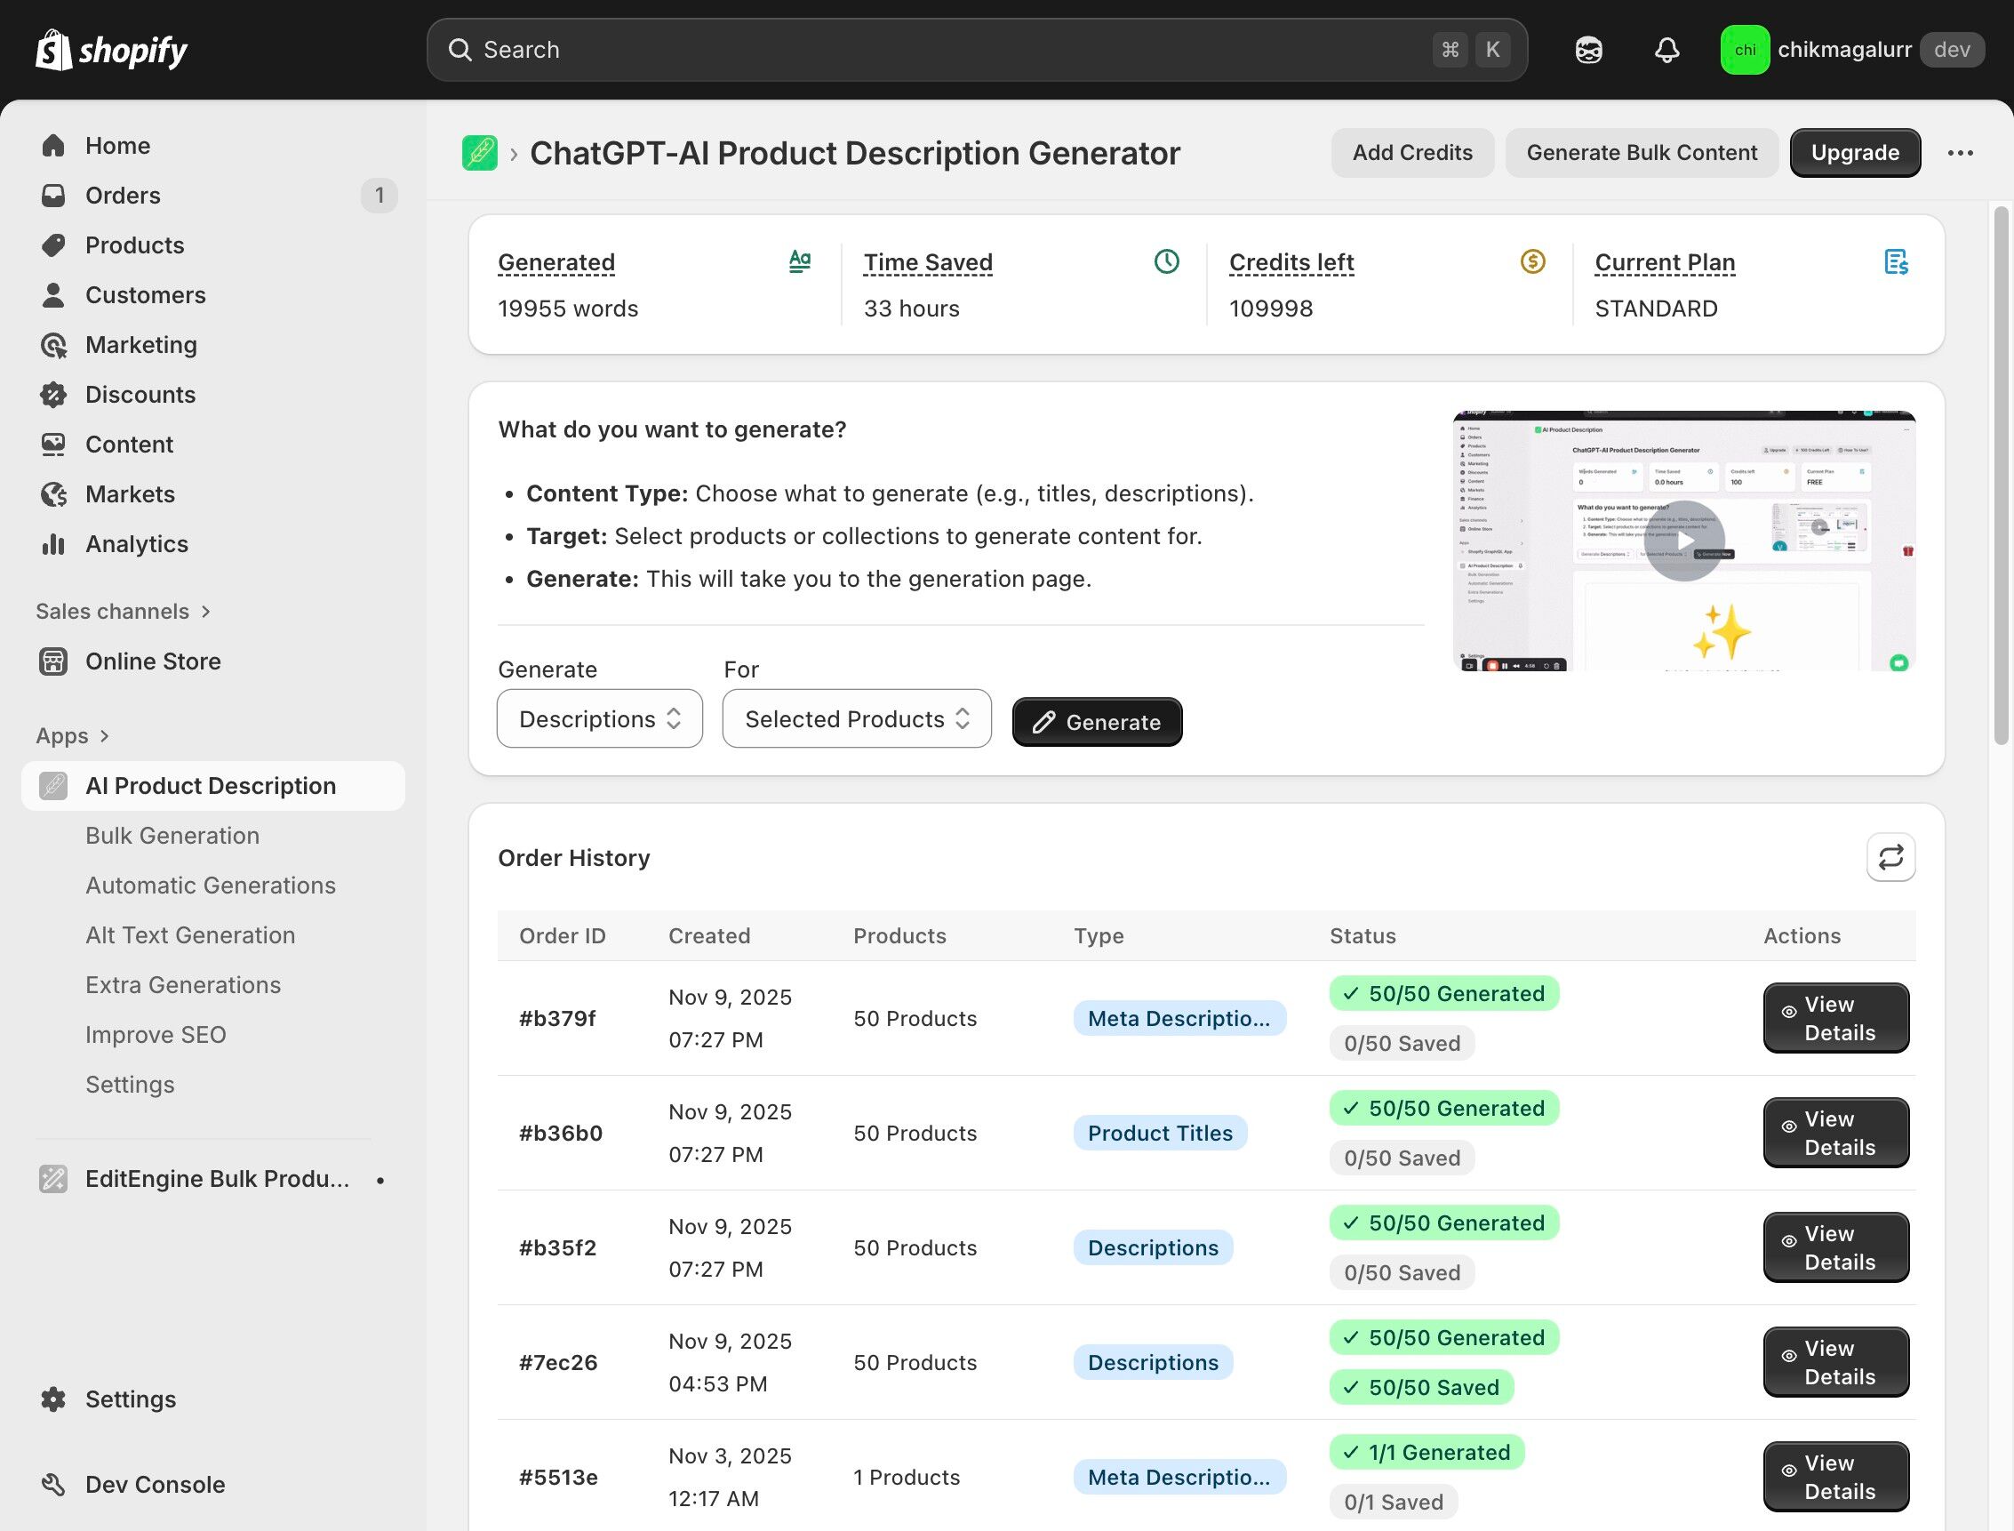This screenshot has width=2014, height=1531.
Task: View Details for order #b379f
Action: coord(1834,1018)
